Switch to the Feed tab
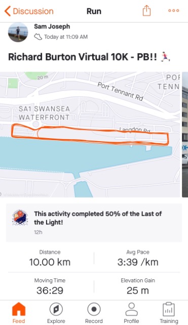Screen dimensions: 188x325 point(19,313)
